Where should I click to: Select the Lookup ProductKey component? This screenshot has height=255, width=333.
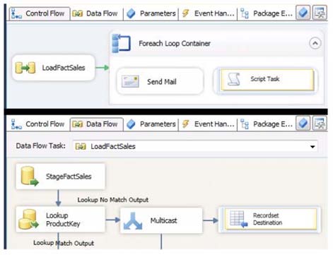click(x=60, y=220)
